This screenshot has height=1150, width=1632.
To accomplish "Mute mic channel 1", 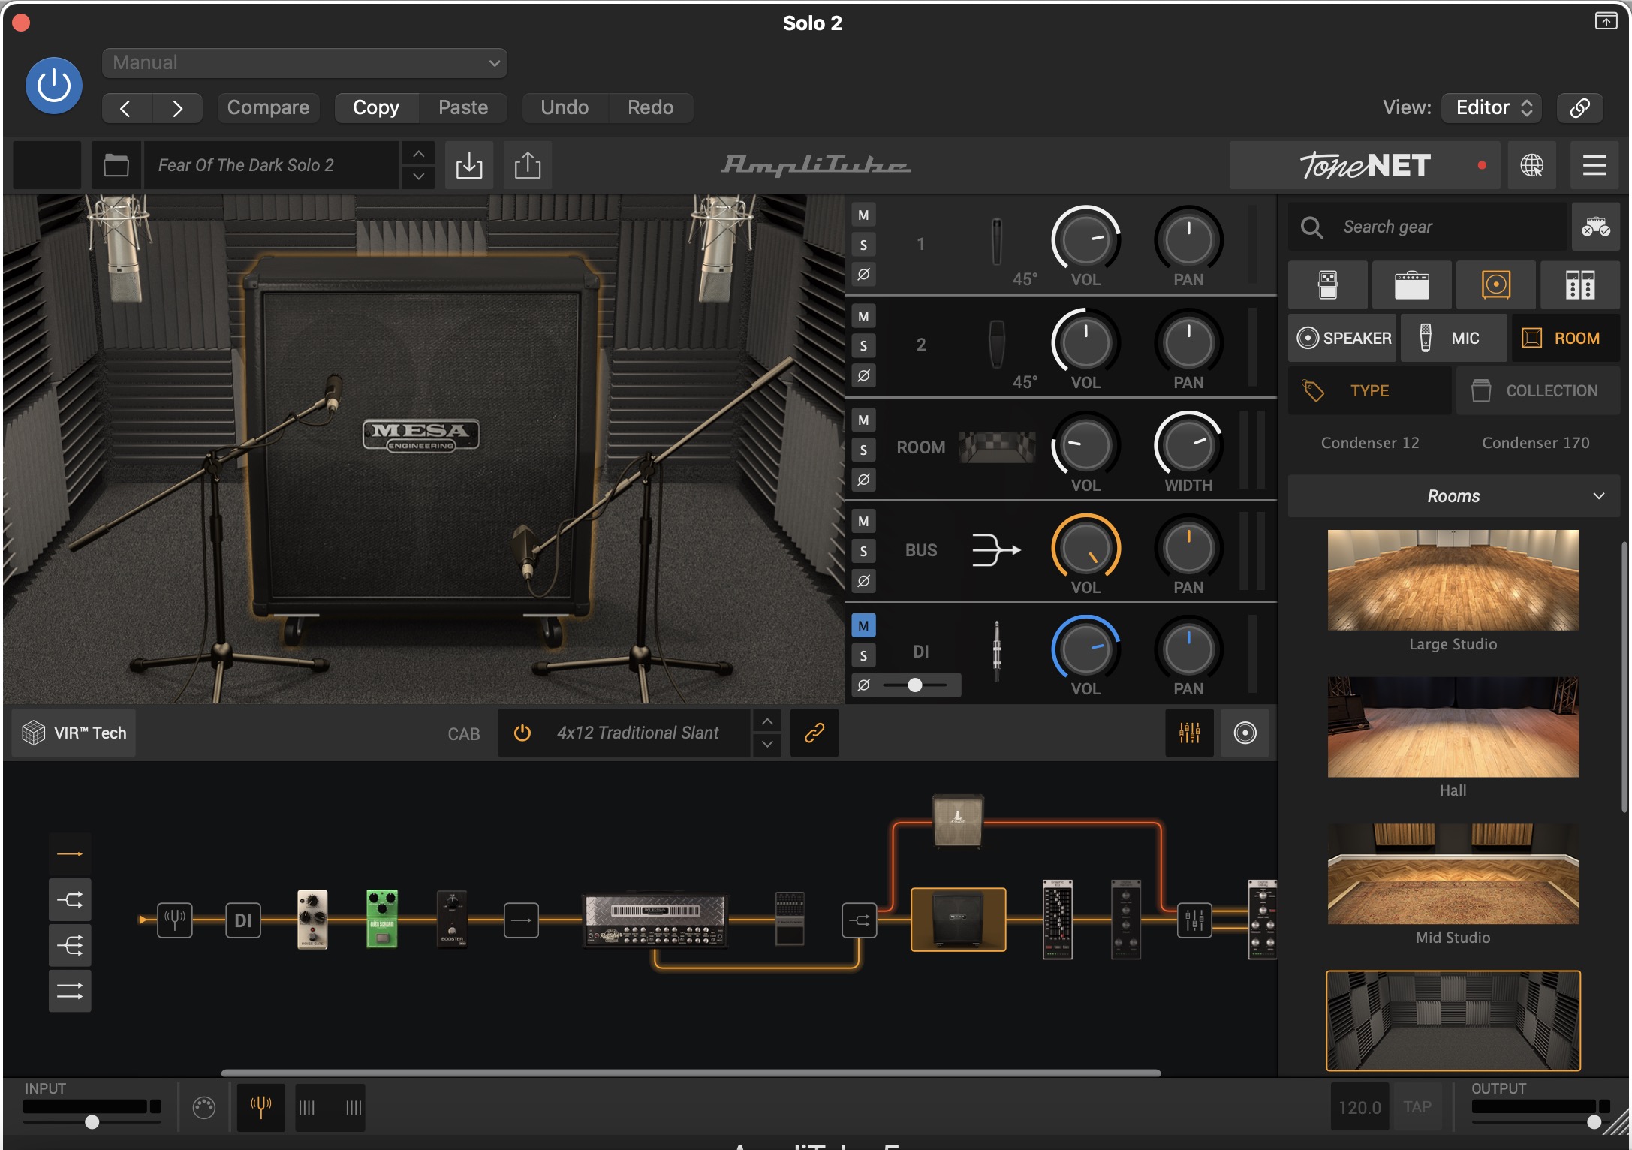I will 863,215.
